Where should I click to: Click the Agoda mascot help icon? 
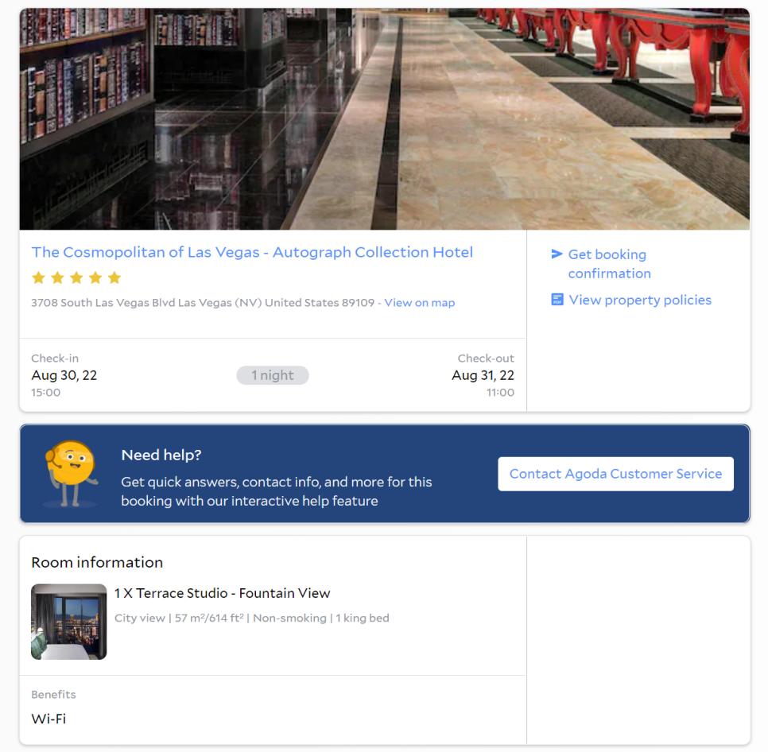[x=71, y=474]
